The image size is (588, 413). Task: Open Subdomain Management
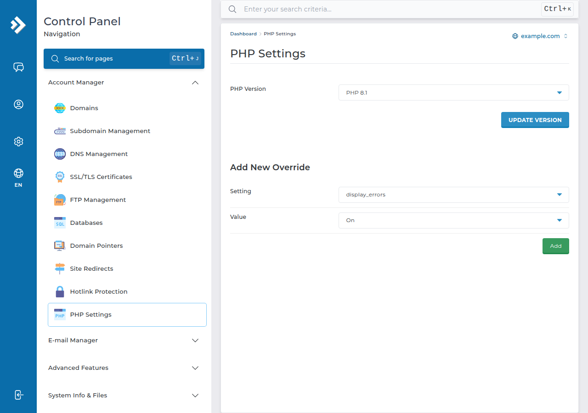pos(127,131)
